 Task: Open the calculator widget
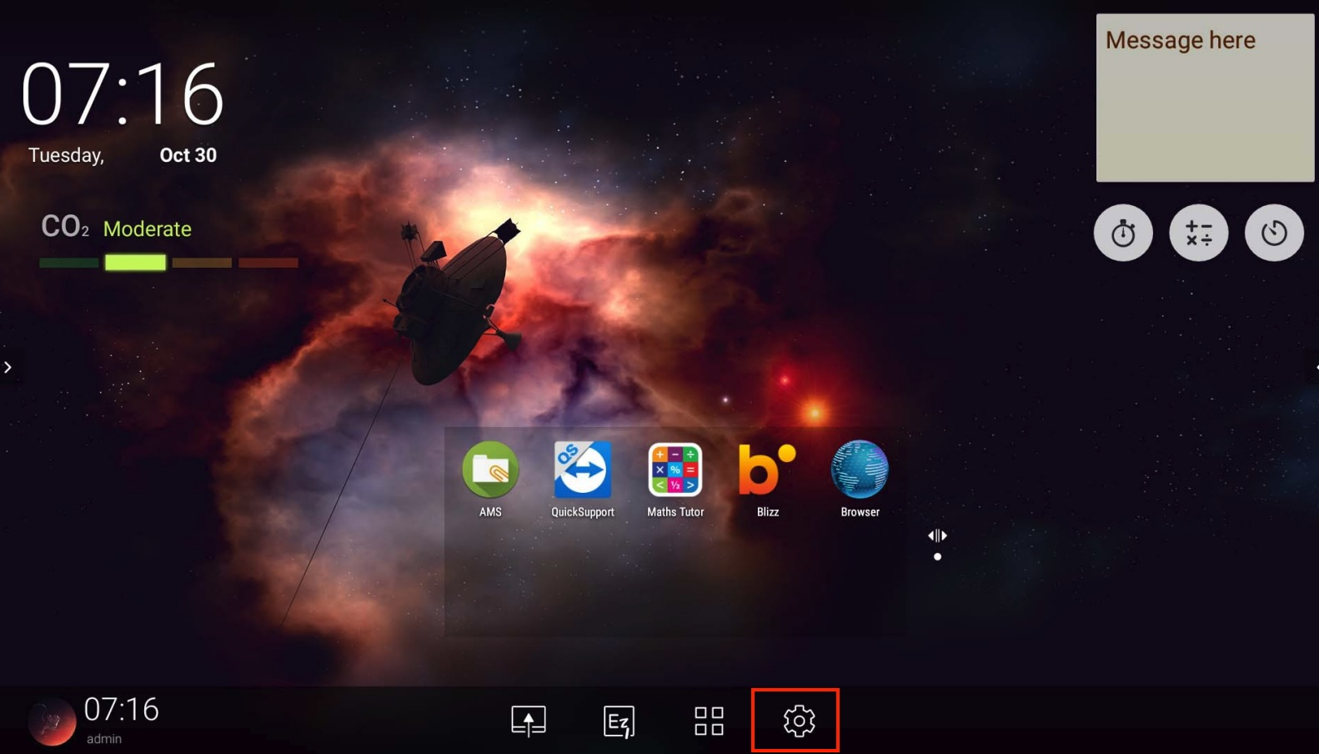[1198, 233]
